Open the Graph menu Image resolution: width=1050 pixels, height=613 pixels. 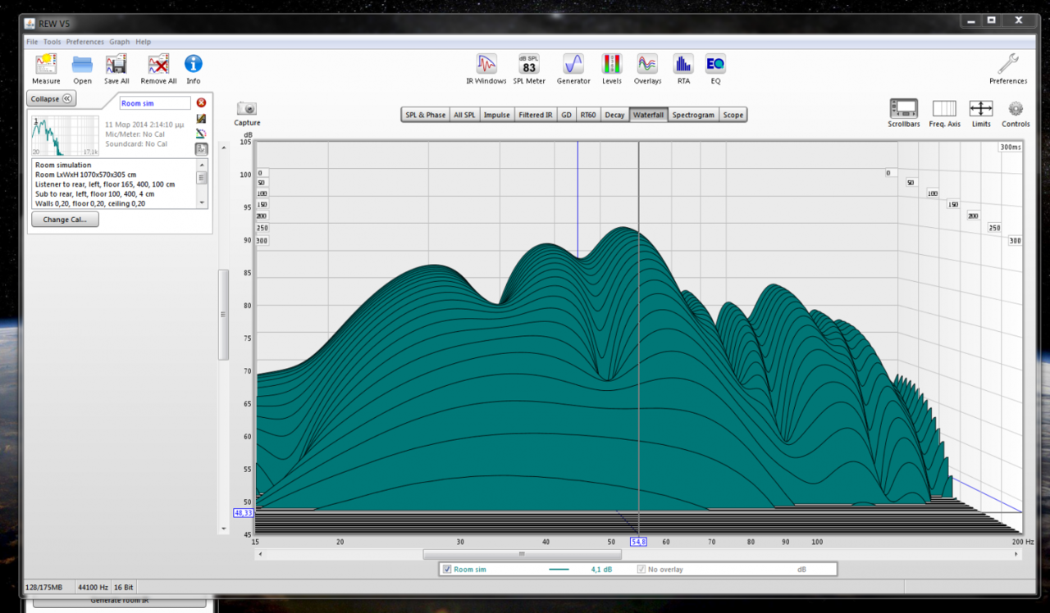tap(120, 42)
